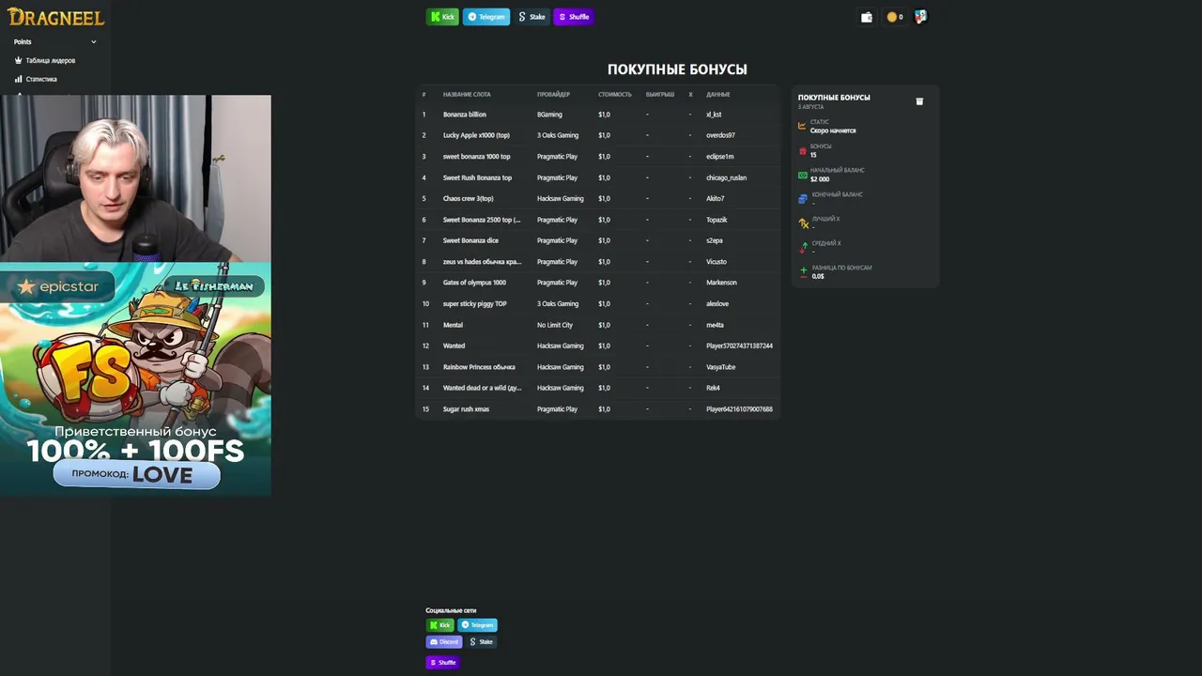
Task: Click the $2 000 starting balance value
Action: click(x=820, y=179)
